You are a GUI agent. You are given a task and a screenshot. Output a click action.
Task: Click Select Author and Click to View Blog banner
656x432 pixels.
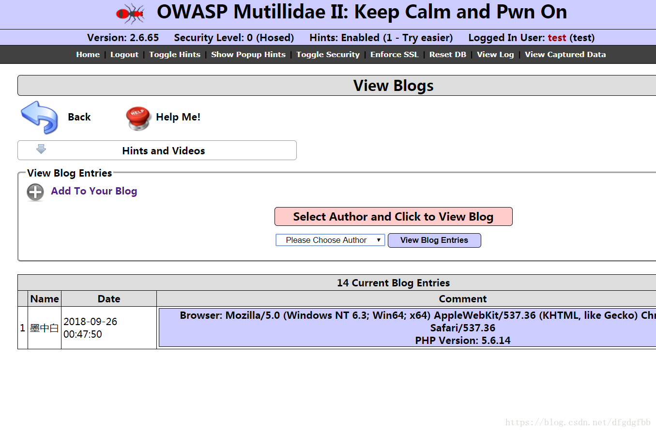pyautogui.click(x=393, y=217)
